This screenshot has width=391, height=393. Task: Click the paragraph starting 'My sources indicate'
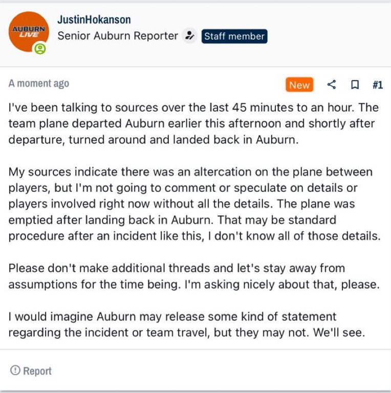coord(194,204)
